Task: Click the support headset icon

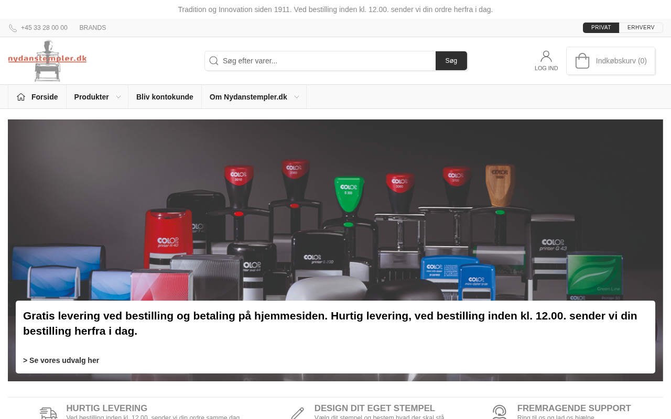Action: click(500, 413)
